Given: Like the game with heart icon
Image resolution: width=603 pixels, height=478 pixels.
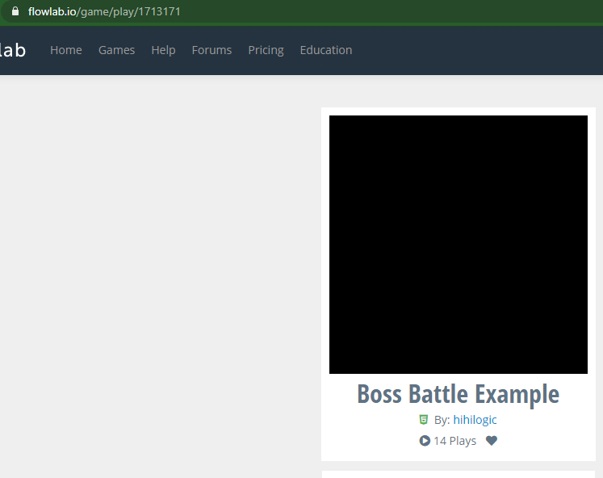Looking at the screenshot, I should 492,440.
